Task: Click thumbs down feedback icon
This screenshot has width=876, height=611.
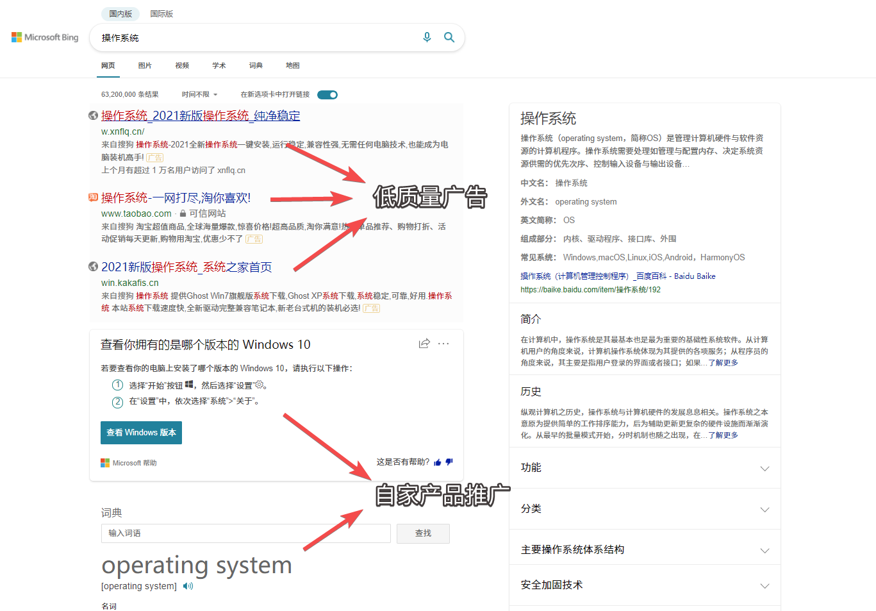Action: point(449,462)
